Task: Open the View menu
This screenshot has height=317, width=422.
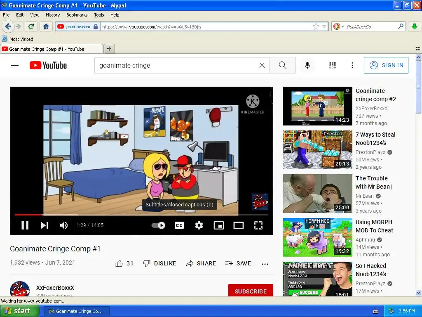Action: [x=35, y=15]
